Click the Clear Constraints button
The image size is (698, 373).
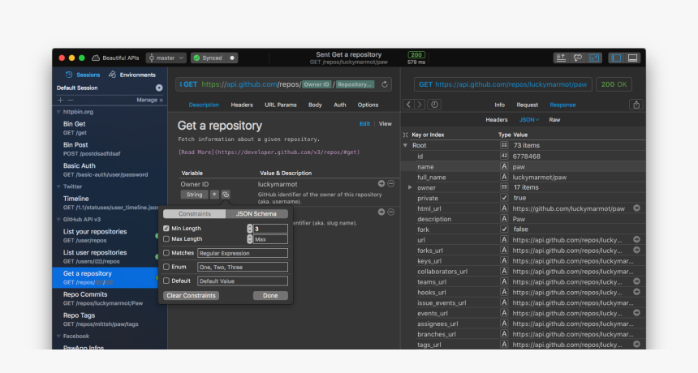[191, 296]
